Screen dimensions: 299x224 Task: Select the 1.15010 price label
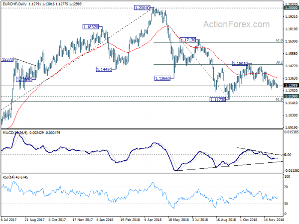click(240, 63)
